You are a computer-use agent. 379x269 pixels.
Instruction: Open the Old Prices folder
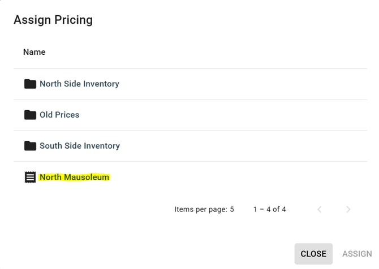pos(59,115)
